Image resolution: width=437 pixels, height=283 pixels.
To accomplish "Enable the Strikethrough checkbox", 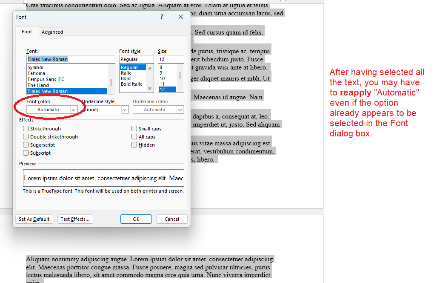I will 26,129.
